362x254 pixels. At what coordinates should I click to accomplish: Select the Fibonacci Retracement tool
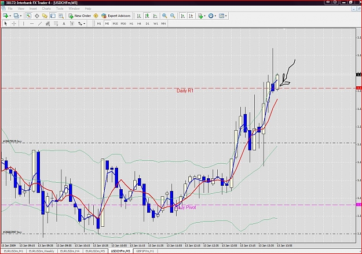[x=56, y=24]
